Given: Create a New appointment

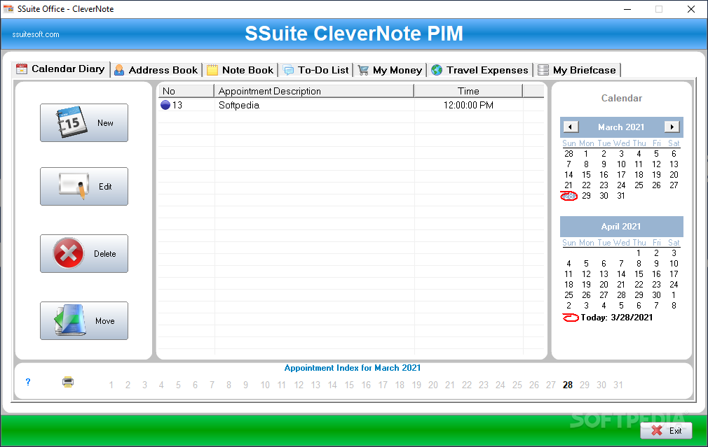Looking at the screenshot, I should [x=84, y=123].
